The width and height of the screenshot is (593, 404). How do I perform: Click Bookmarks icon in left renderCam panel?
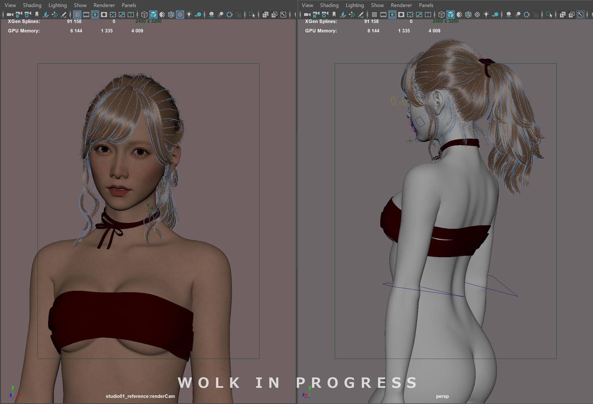click(37, 15)
